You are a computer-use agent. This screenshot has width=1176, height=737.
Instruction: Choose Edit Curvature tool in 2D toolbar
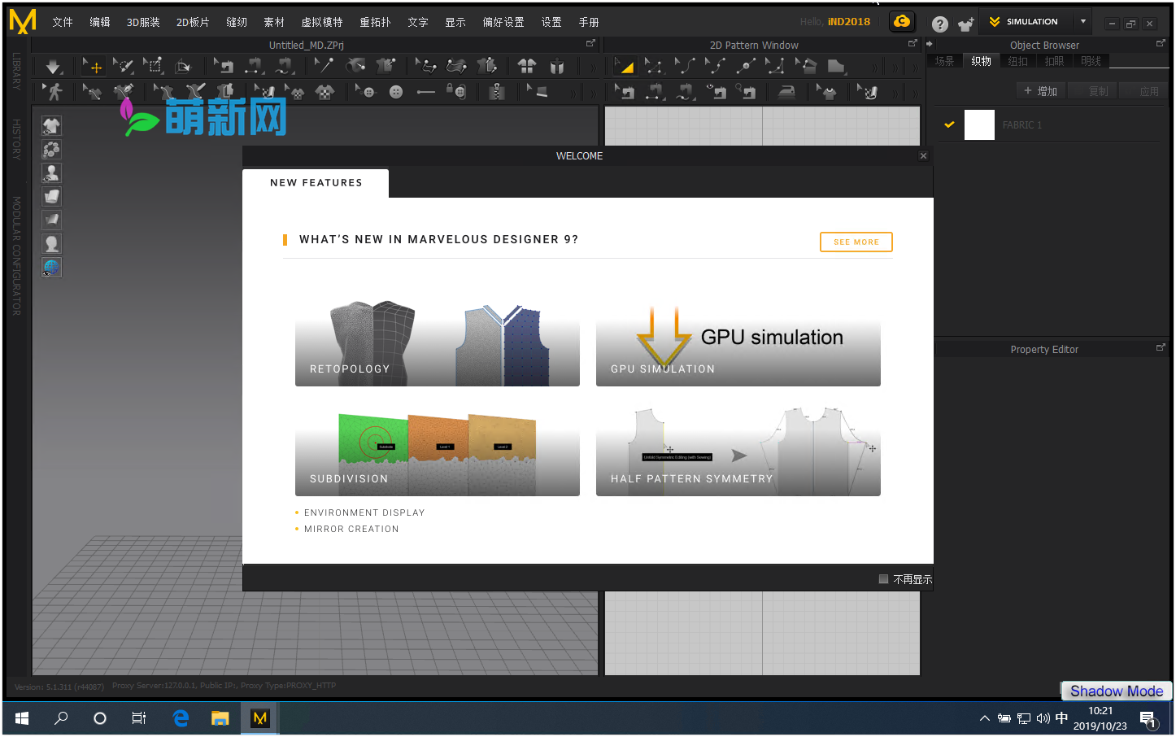pos(685,67)
